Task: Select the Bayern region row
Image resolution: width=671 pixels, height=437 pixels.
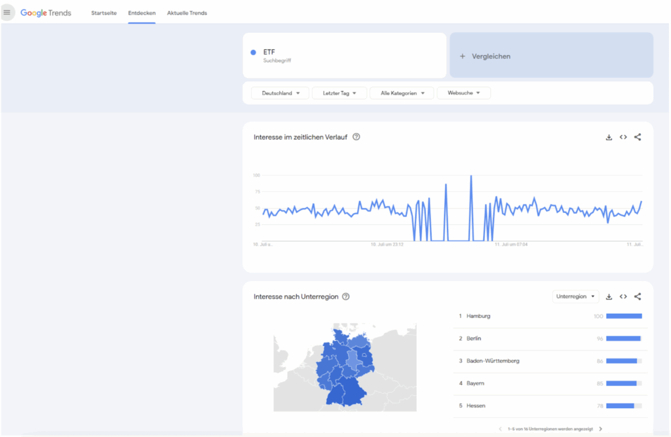Action: (x=550, y=383)
